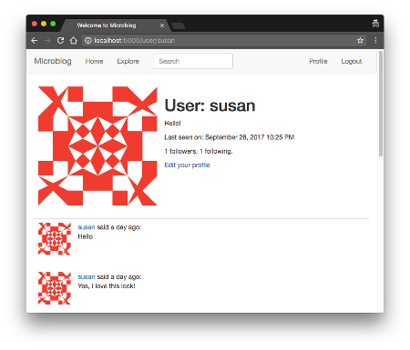Screen dimensions: 410x350
Task: Close the Welcome to Microblog tab
Action: coord(162,25)
